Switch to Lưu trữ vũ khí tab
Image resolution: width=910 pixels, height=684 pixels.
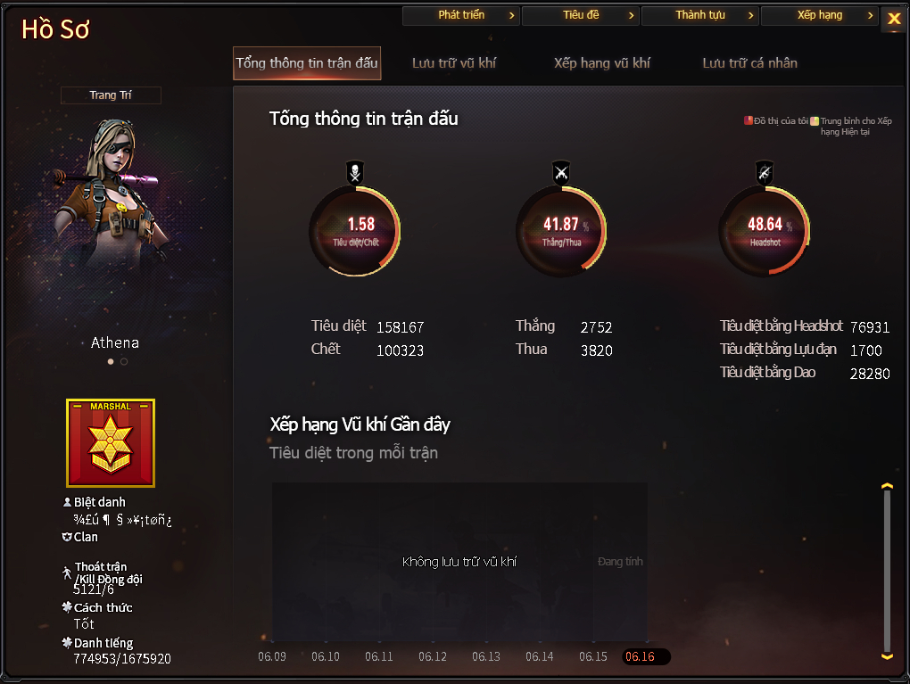[x=454, y=63]
